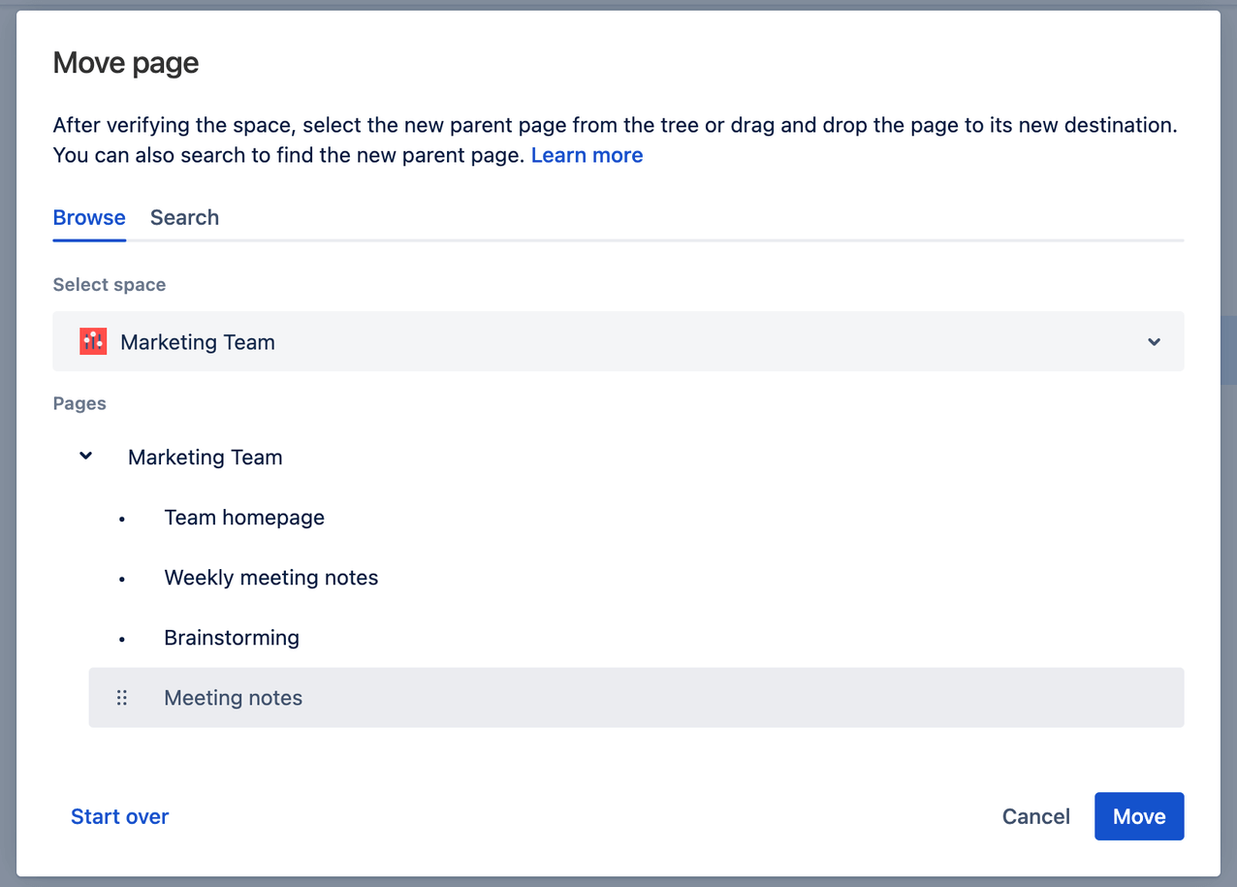The image size is (1237, 887).
Task: Open the Learn more link
Action: pos(587,154)
